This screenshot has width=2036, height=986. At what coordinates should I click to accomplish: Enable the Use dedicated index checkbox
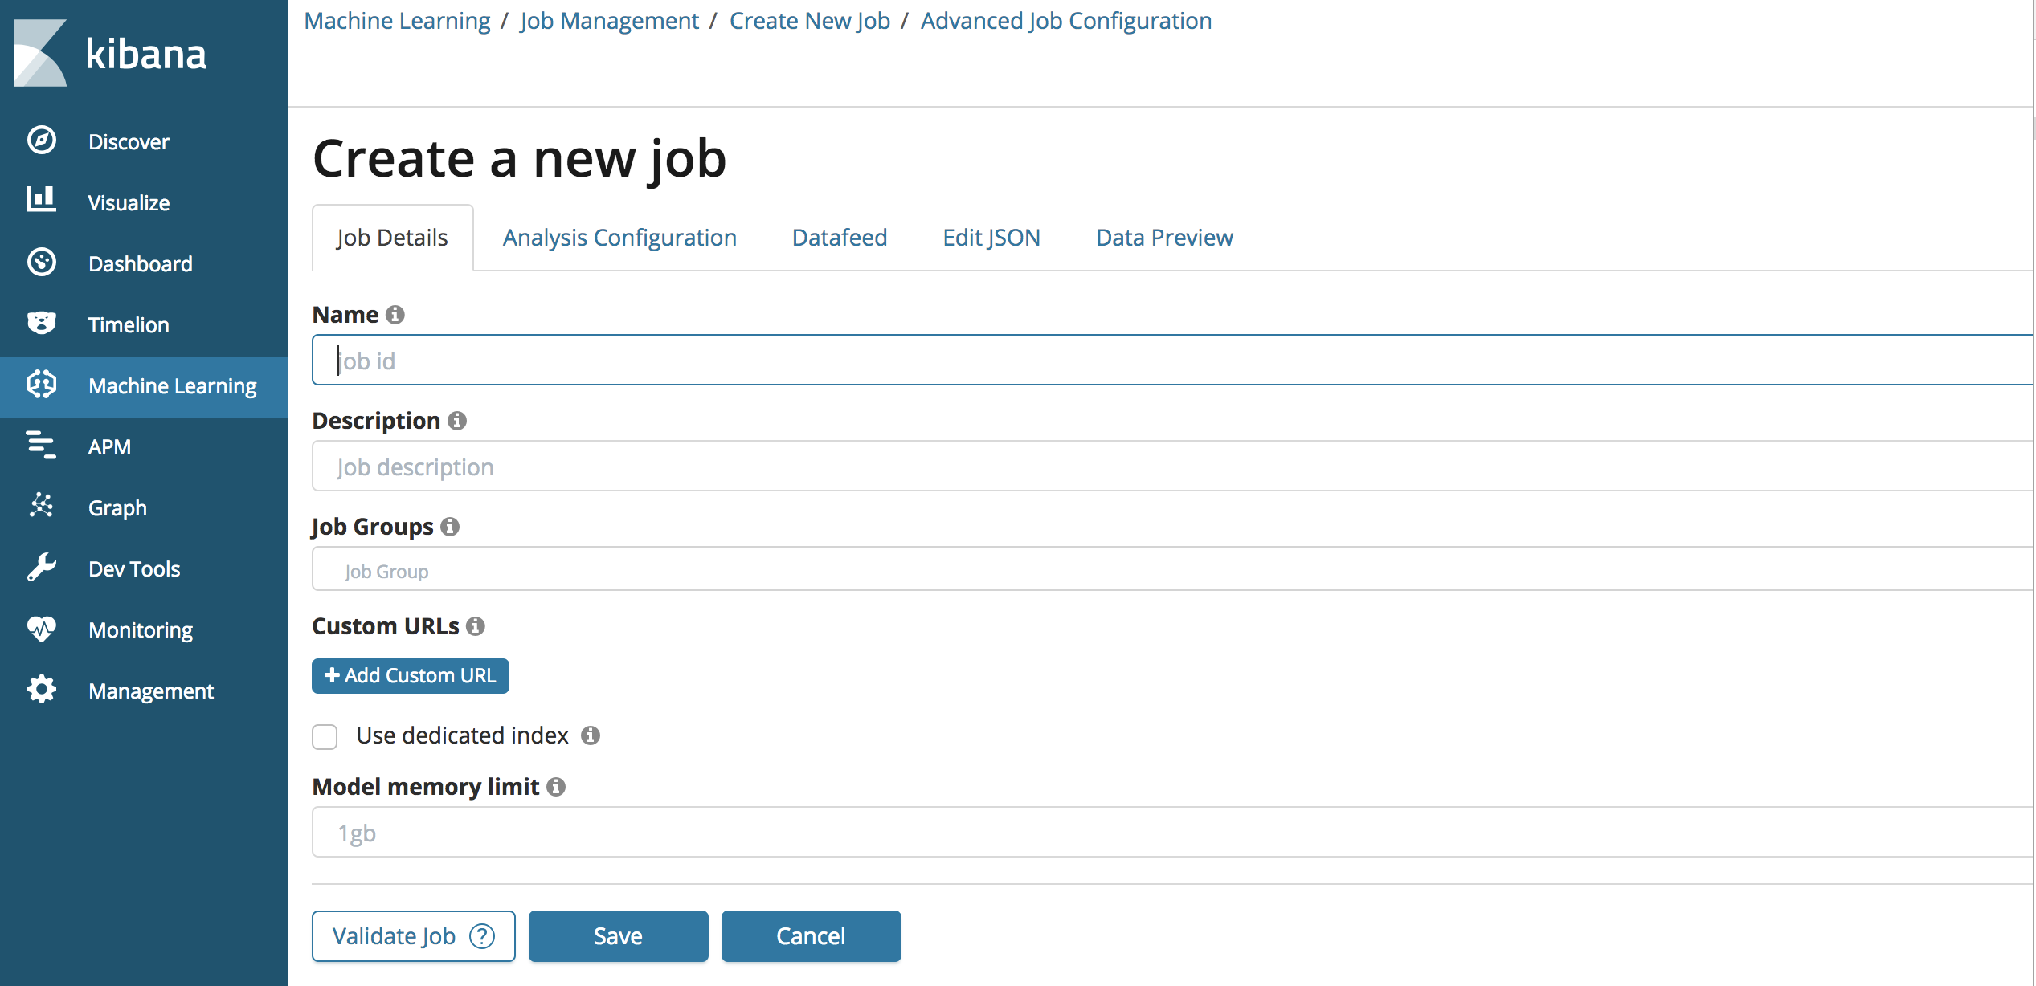click(325, 736)
